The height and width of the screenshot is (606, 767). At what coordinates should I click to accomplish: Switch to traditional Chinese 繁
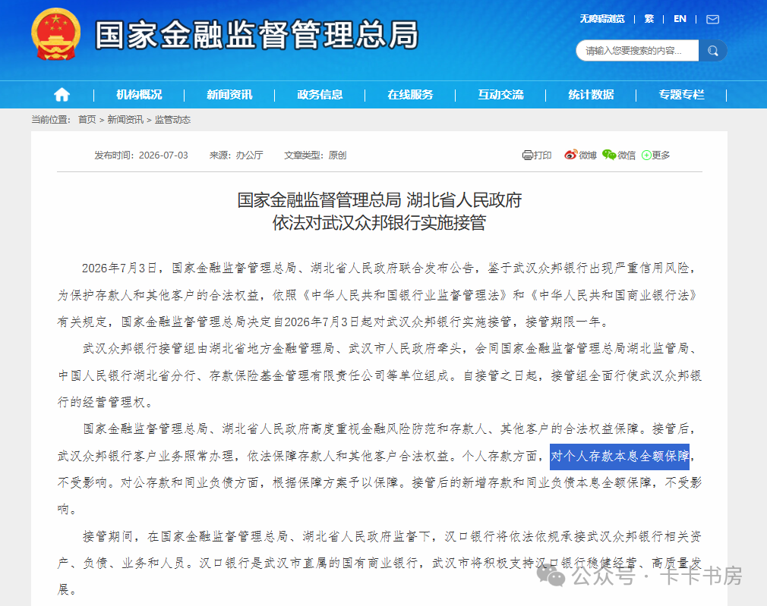pos(649,19)
